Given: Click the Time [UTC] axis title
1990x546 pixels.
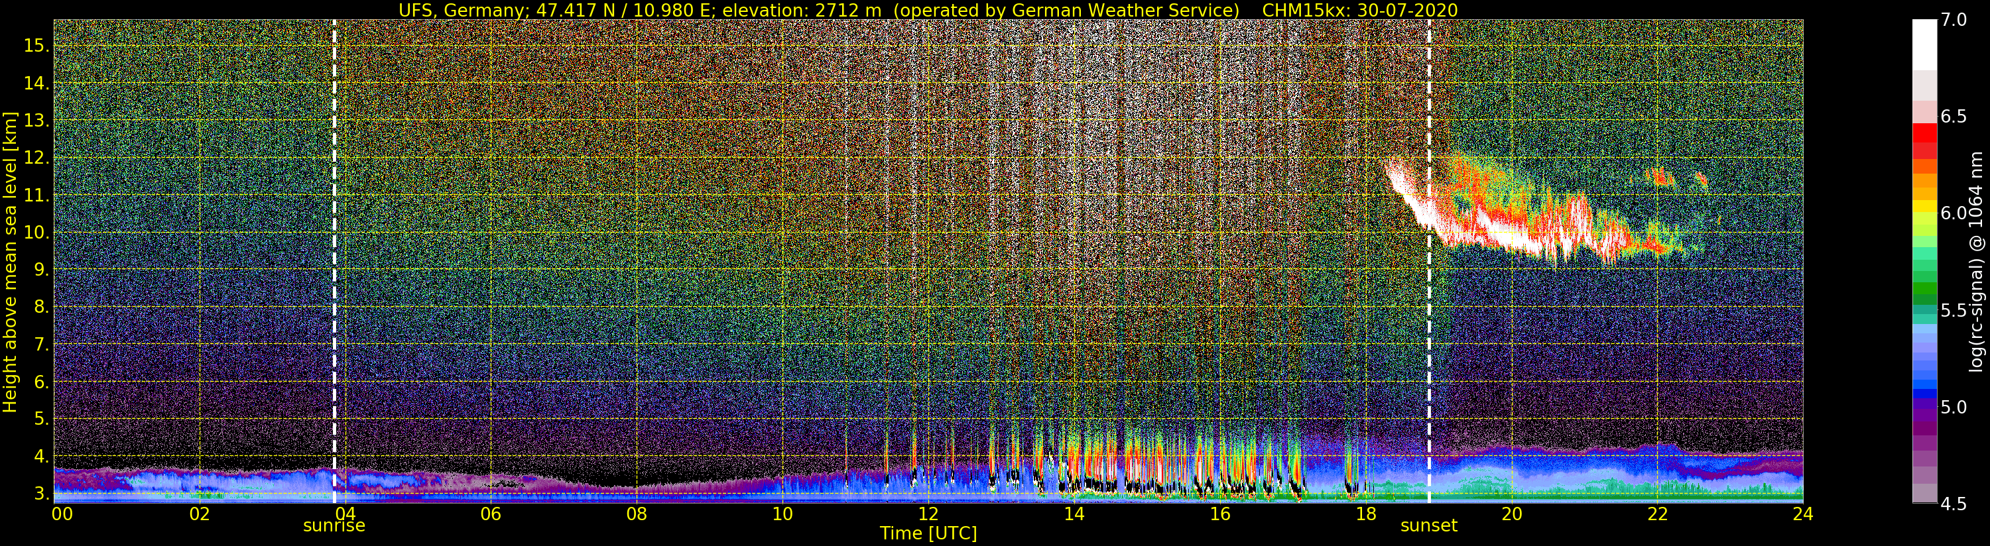Looking at the screenshot, I should 928,533.
